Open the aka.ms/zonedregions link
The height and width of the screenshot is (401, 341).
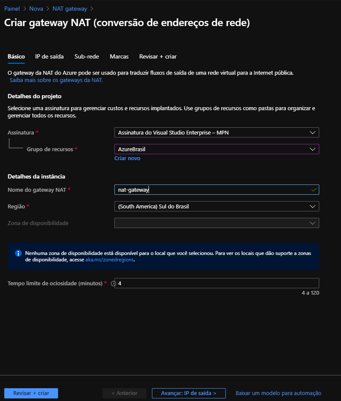[109, 260]
